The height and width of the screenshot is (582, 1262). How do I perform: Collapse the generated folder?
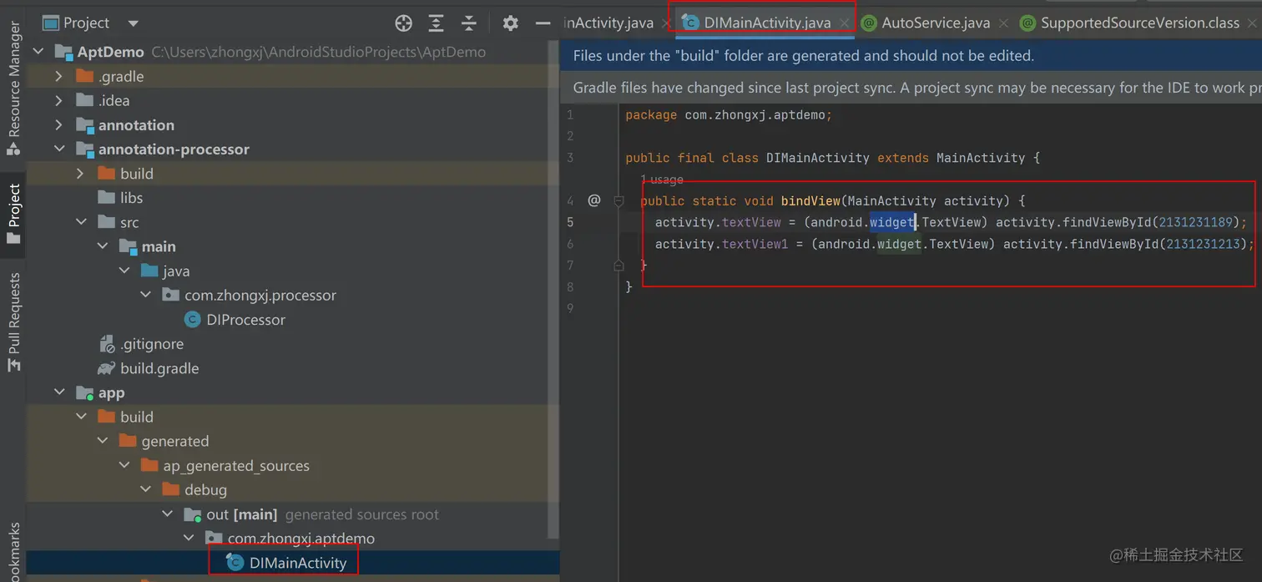pyautogui.click(x=103, y=441)
